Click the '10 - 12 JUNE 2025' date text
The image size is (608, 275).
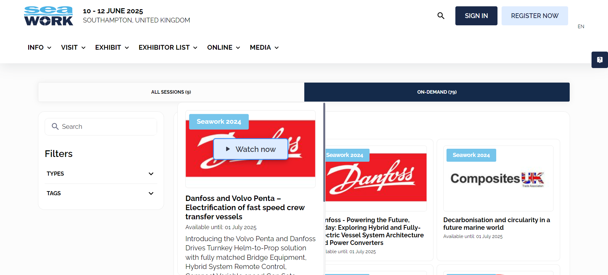pos(113,11)
